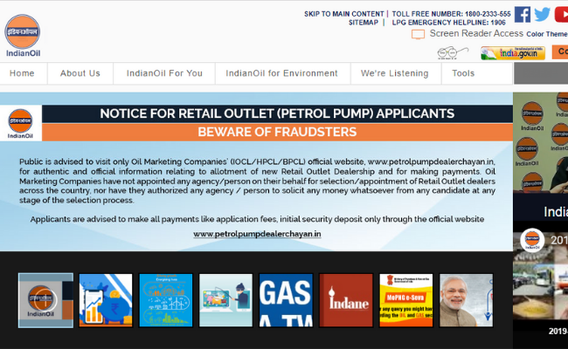Open the About Us menu
The width and height of the screenshot is (568, 349).
[80, 73]
